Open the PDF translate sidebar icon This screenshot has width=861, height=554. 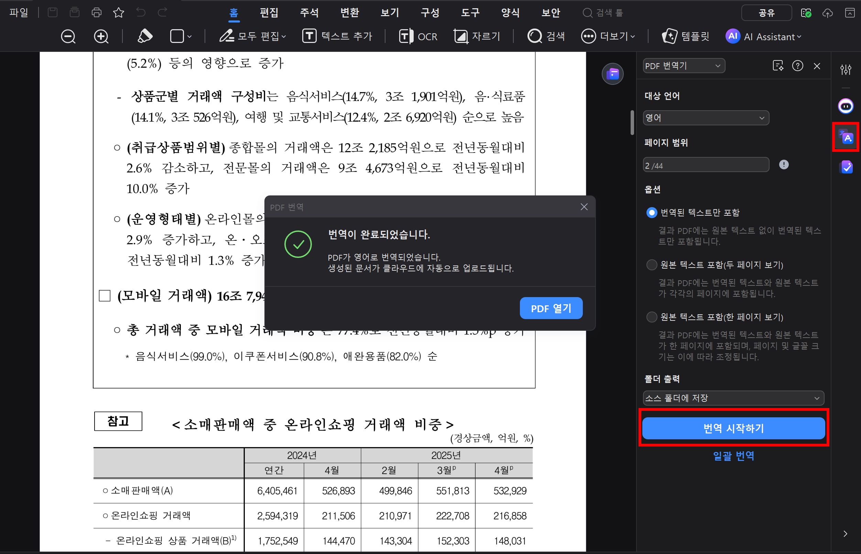click(x=846, y=137)
